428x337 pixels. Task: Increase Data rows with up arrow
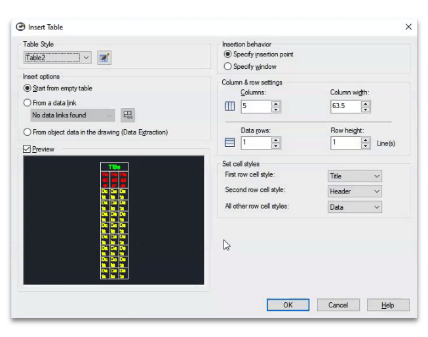(x=276, y=140)
